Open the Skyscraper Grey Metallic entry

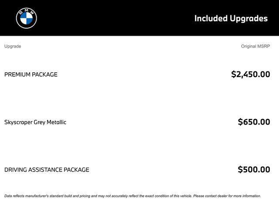tap(35, 122)
